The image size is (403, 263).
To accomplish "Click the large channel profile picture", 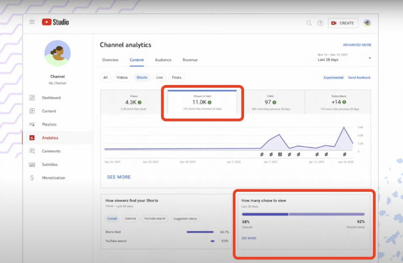I will 57,53.
